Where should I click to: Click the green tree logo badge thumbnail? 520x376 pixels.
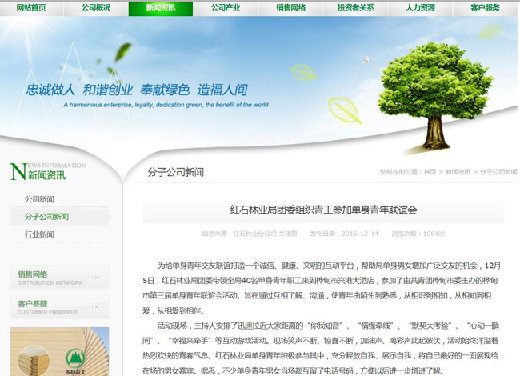coord(74,357)
